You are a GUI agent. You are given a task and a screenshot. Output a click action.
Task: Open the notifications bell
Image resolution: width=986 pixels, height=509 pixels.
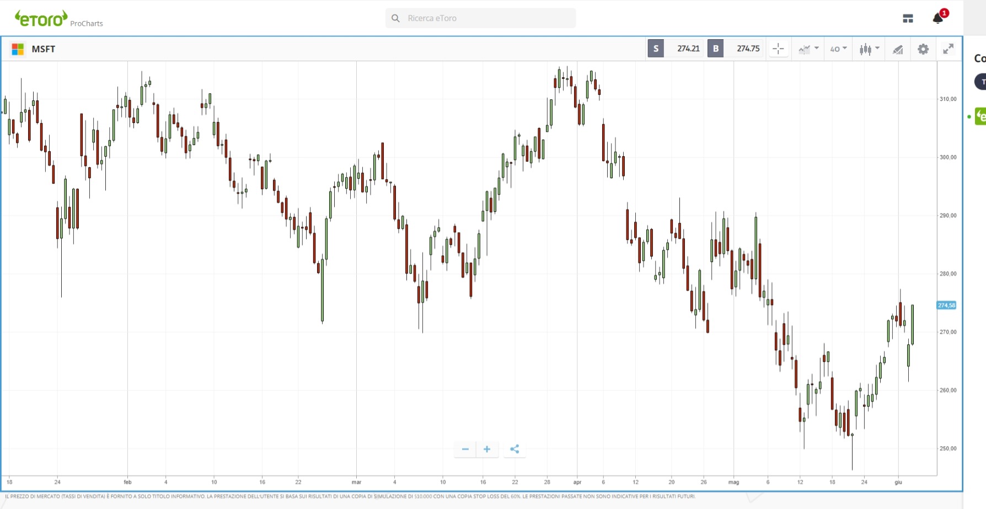[x=938, y=18]
